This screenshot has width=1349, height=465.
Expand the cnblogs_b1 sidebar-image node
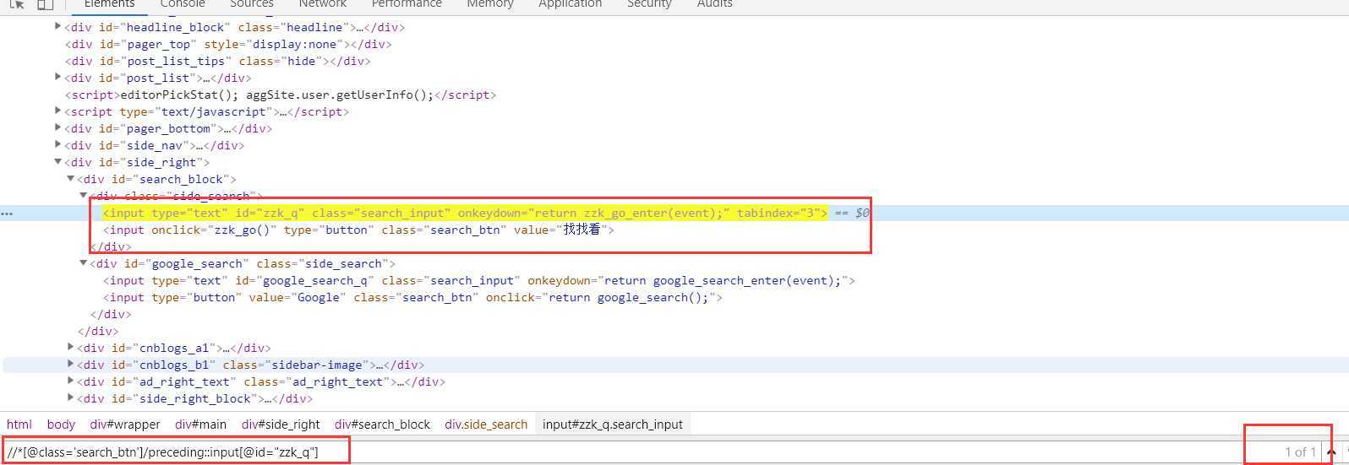coord(70,365)
